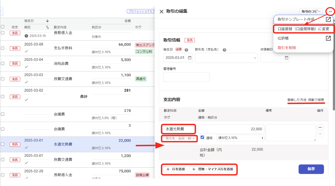Open the calendar picker in the 決済期日 field
335x186 pixels.
tap(286, 58)
